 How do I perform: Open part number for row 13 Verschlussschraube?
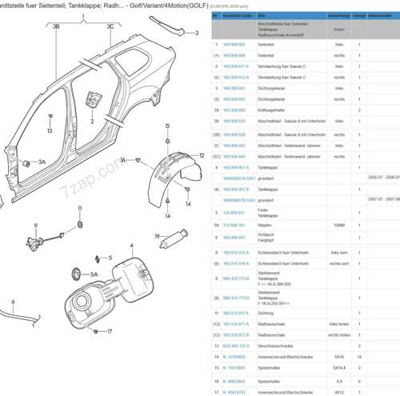236,346
